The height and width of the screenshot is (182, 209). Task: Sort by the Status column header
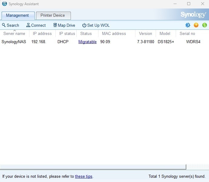87,33
